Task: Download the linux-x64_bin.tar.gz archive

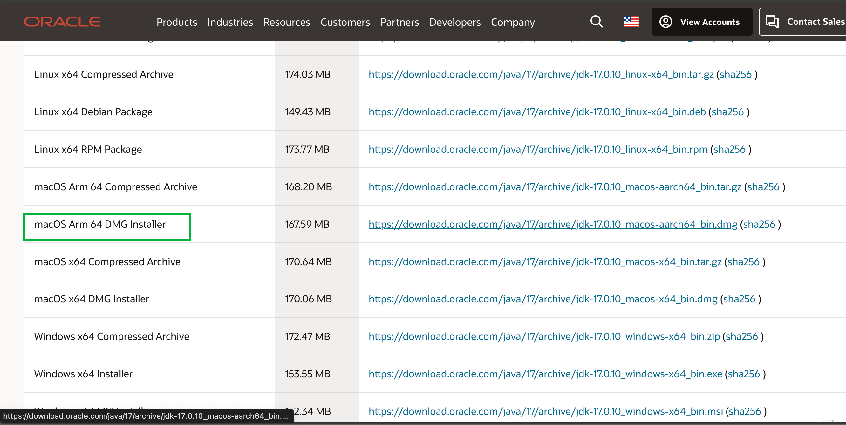Action: [x=541, y=75]
